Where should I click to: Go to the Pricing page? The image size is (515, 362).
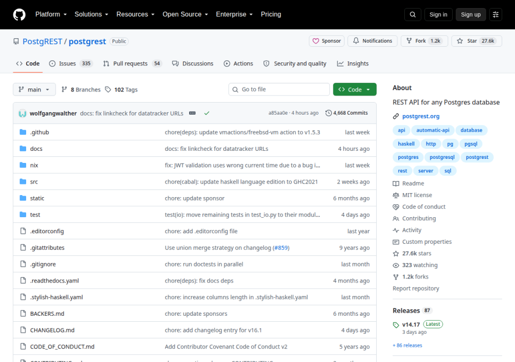click(x=271, y=15)
